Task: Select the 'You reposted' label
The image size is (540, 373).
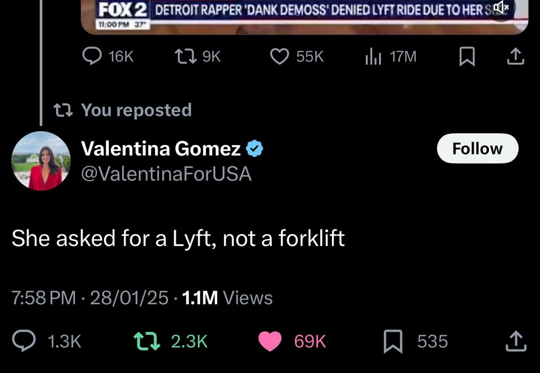Action: (136, 110)
